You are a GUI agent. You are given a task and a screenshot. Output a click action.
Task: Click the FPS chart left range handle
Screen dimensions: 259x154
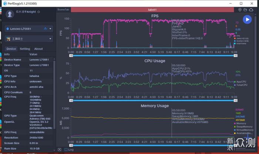pyautogui.click(x=71, y=56)
